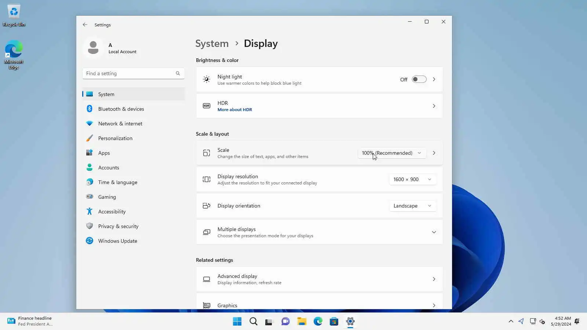Open Advanced display settings

tap(319, 279)
